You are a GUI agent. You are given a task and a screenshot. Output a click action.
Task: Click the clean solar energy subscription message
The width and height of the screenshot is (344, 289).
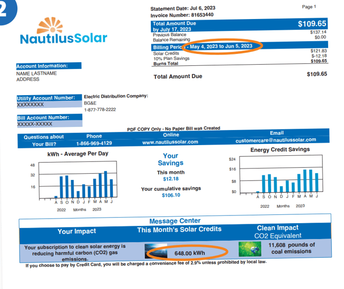click(x=75, y=252)
